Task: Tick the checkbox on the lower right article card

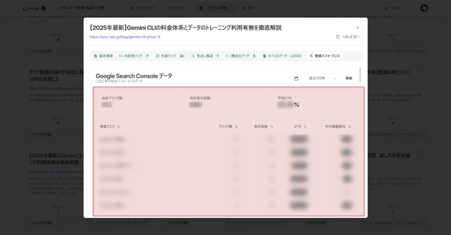Action: coord(421,153)
